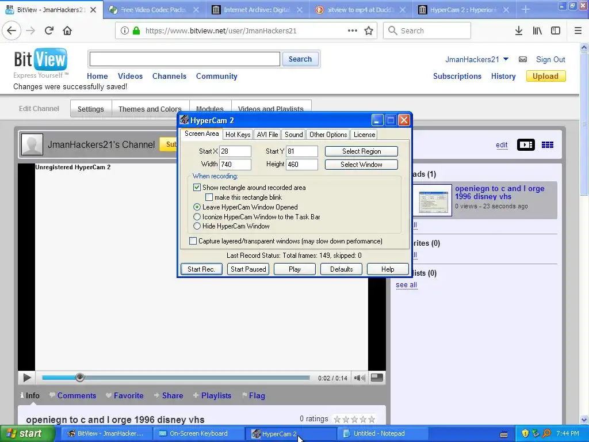Open a new browser tab with plus

(526, 10)
